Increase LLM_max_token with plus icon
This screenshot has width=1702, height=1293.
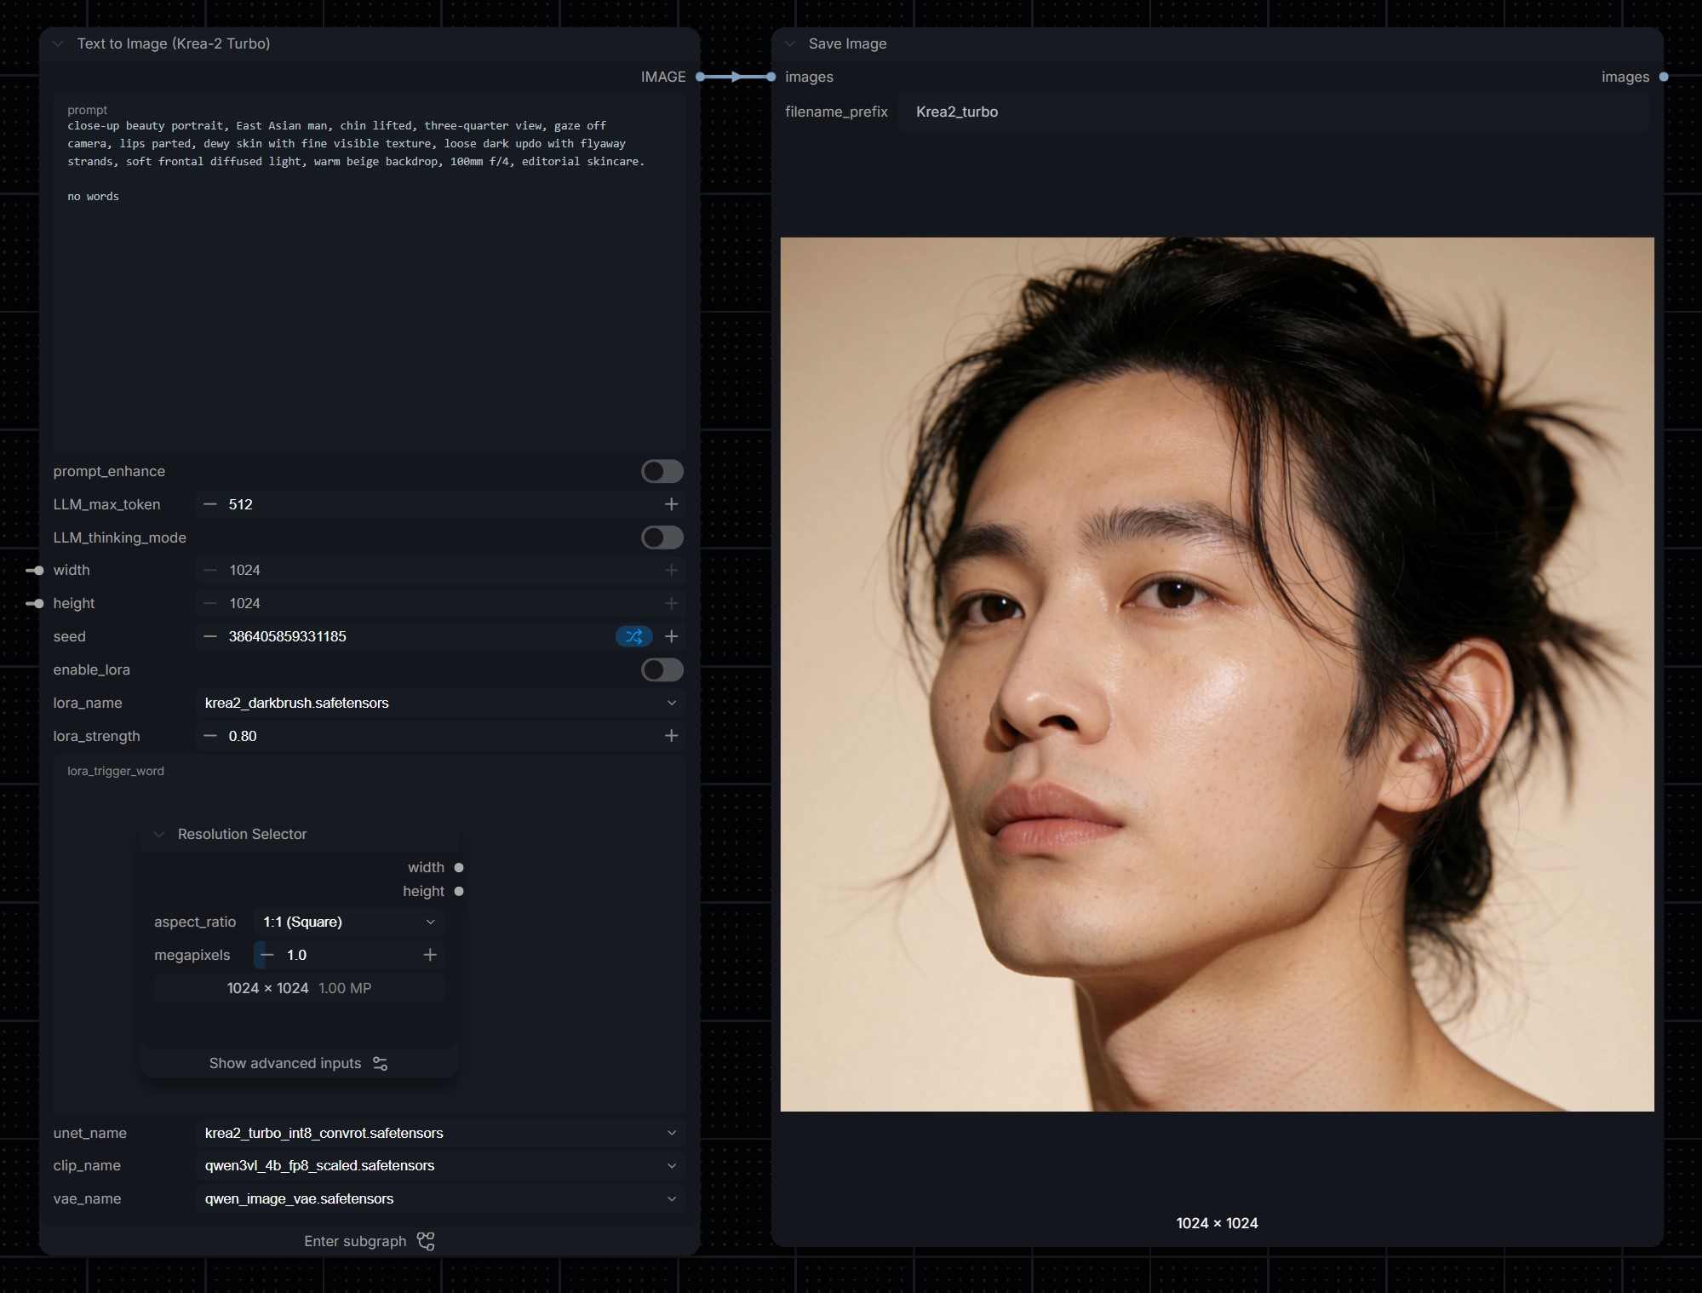pyautogui.click(x=671, y=504)
